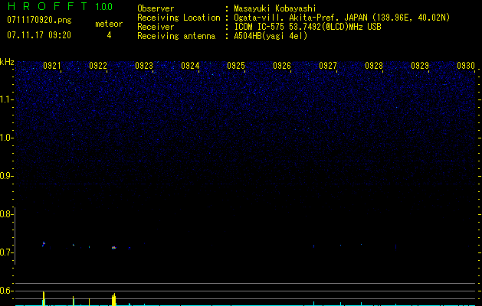Click the 0925 time marker
The height and width of the screenshot is (306, 482).
click(x=236, y=66)
